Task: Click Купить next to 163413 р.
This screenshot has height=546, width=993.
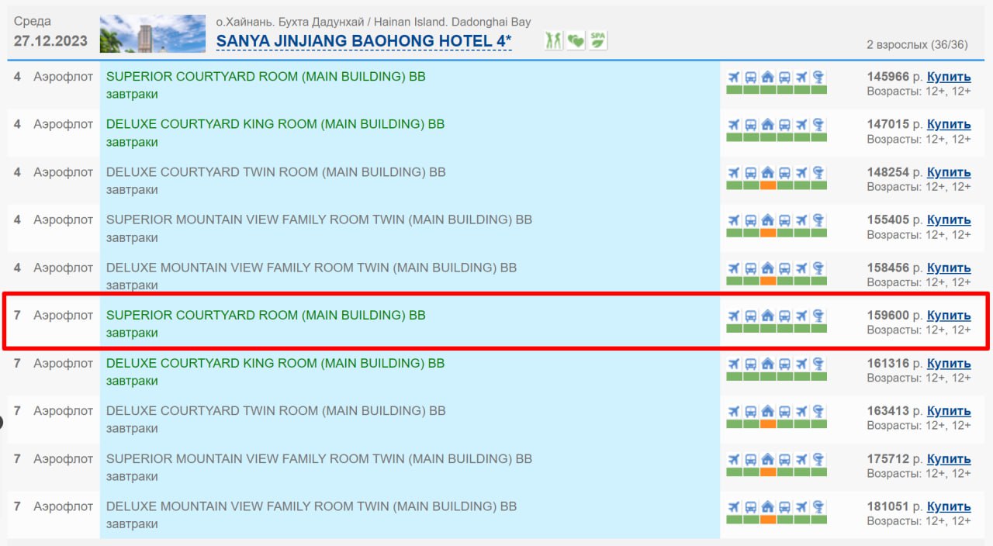Action: click(949, 411)
